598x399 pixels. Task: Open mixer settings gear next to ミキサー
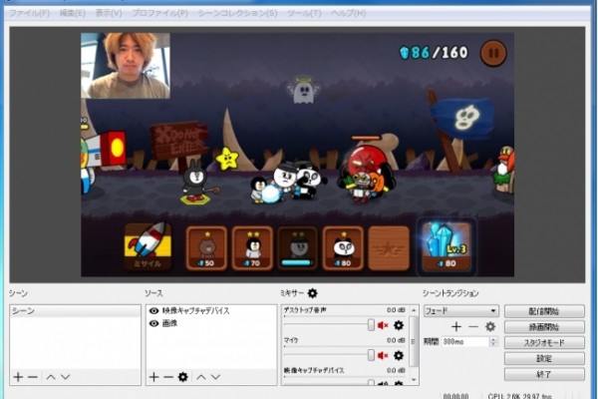tap(312, 293)
